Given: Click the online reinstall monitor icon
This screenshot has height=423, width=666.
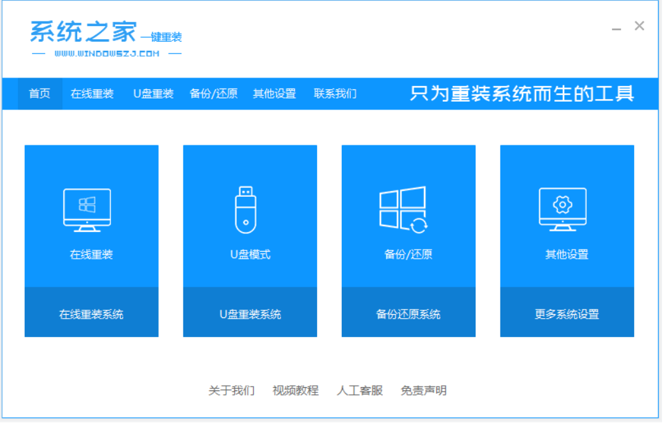Looking at the screenshot, I should [x=87, y=211].
